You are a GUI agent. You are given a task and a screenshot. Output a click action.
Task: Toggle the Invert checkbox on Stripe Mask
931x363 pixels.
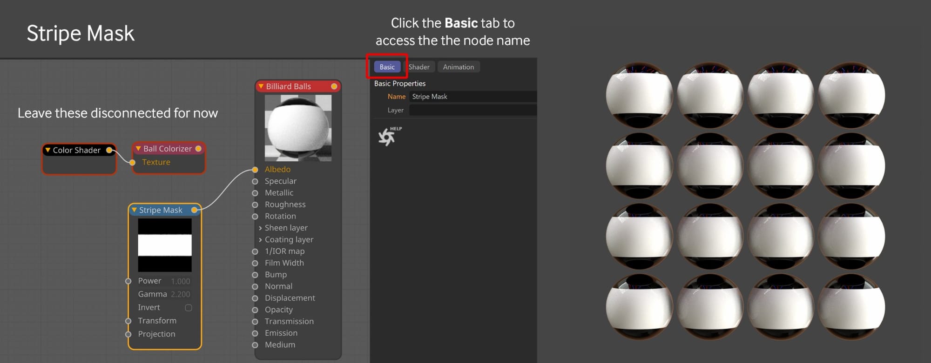189,308
